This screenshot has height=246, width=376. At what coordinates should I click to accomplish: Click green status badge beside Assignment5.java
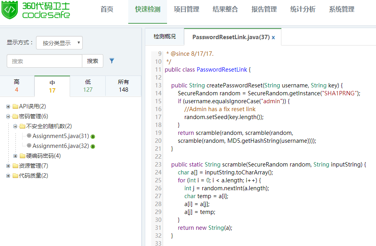click(93, 136)
